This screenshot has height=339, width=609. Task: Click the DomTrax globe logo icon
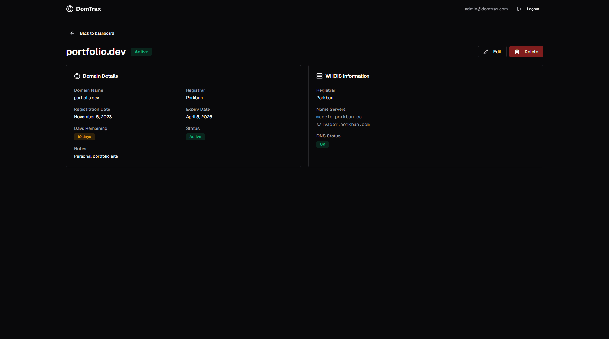70,9
